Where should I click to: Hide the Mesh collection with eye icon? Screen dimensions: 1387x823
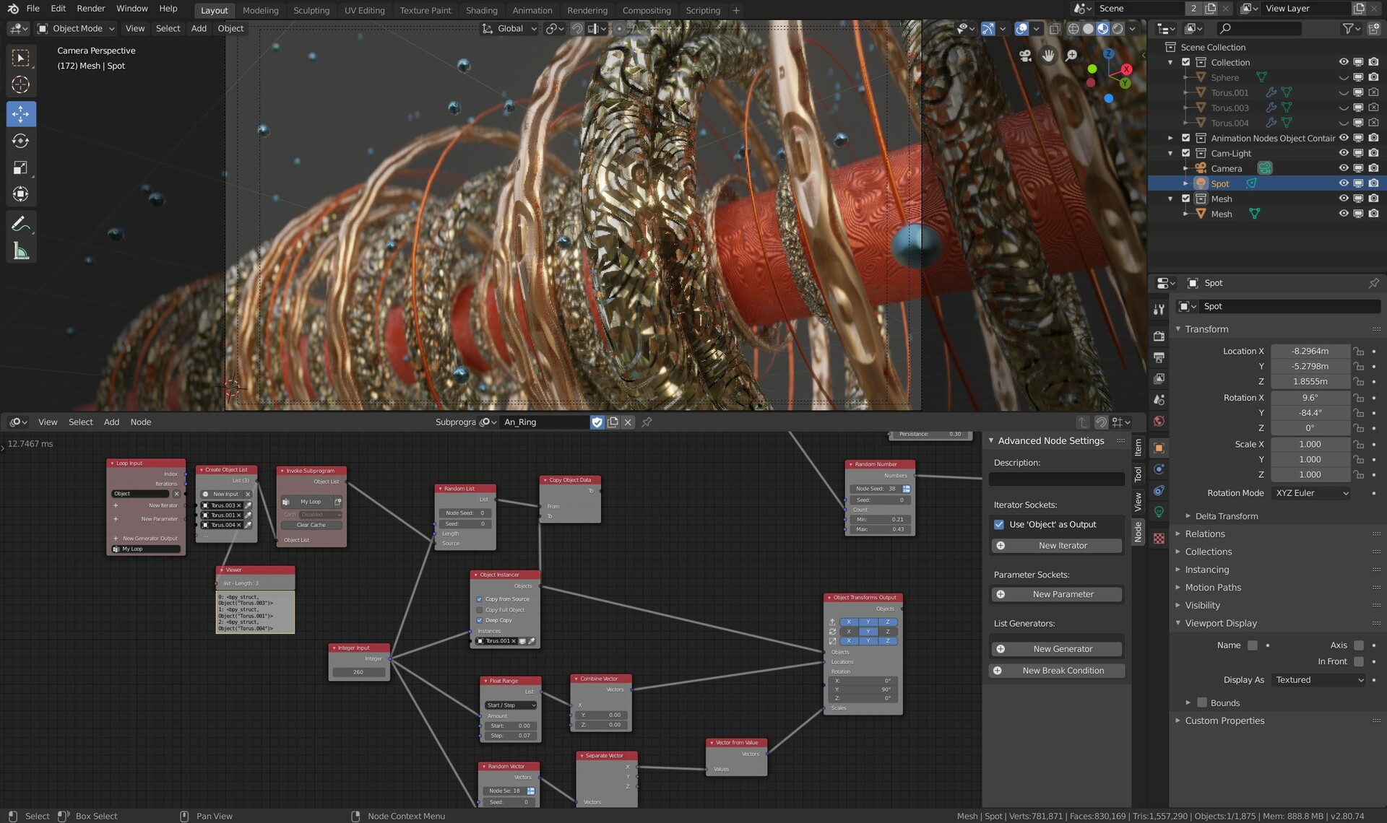coord(1343,199)
